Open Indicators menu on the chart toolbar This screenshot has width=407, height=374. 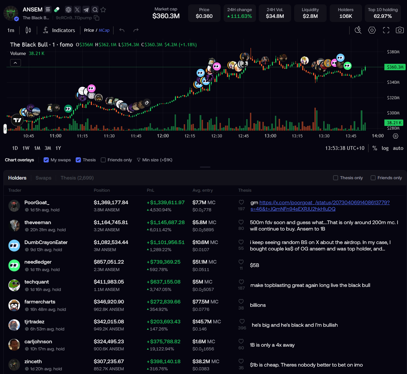59,30
